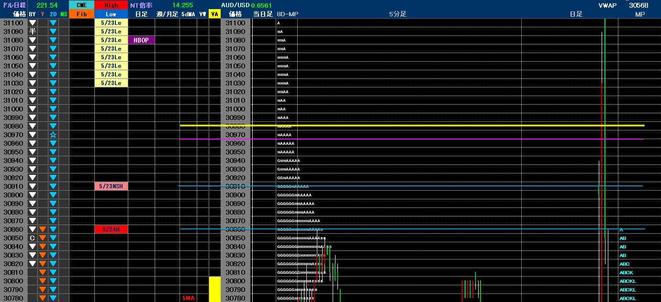The height and width of the screenshot is (302, 661).
Task: Click the AUD/USD label
Action: 235,5
